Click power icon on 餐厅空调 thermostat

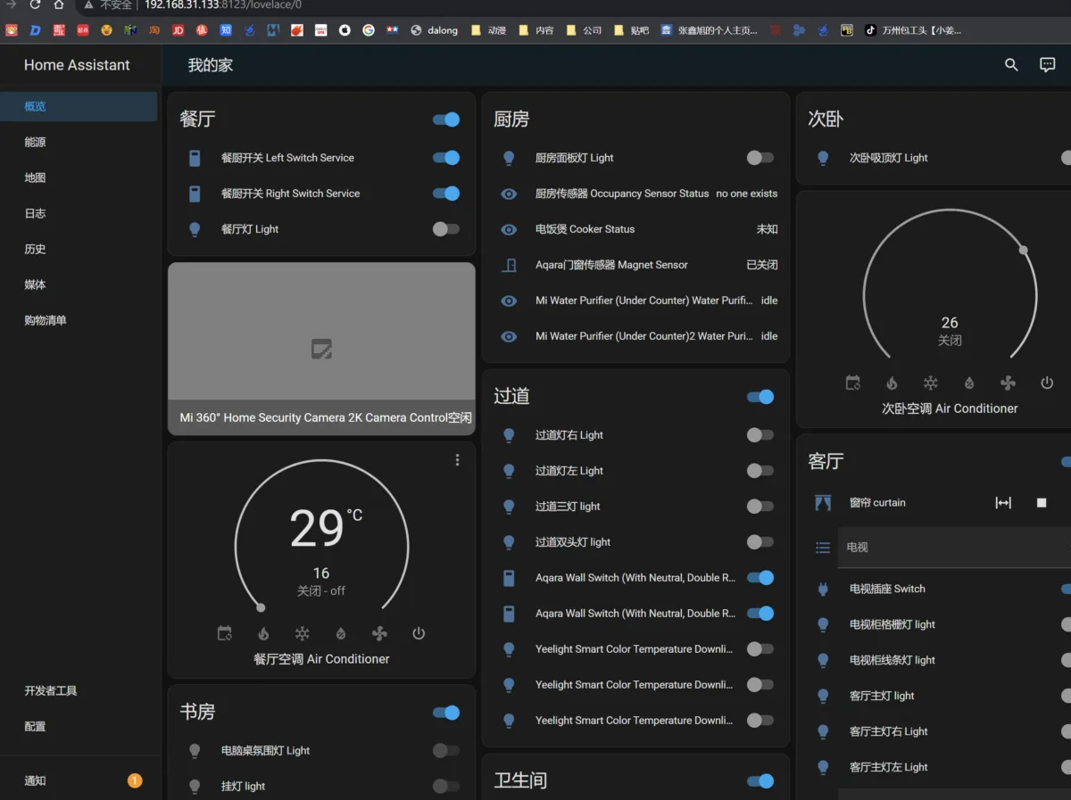click(419, 634)
